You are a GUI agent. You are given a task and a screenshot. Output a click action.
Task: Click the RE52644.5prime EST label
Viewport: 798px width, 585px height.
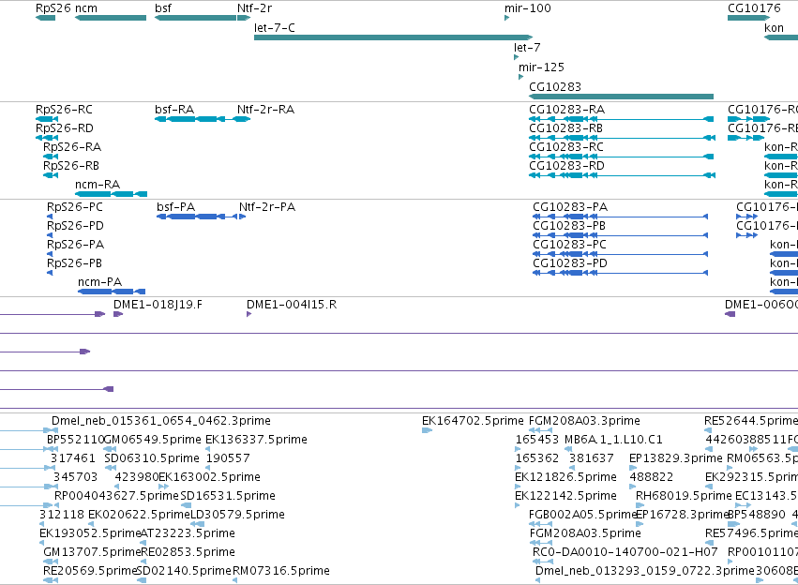tap(751, 421)
